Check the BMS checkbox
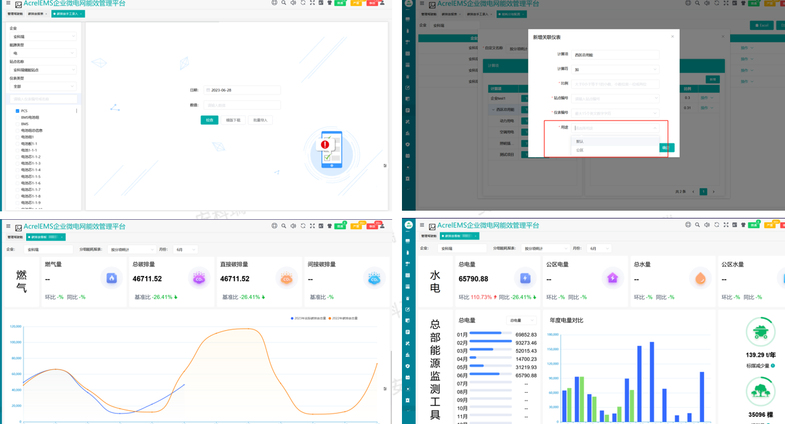Image resolution: width=785 pixels, height=424 pixels. point(17,124)
